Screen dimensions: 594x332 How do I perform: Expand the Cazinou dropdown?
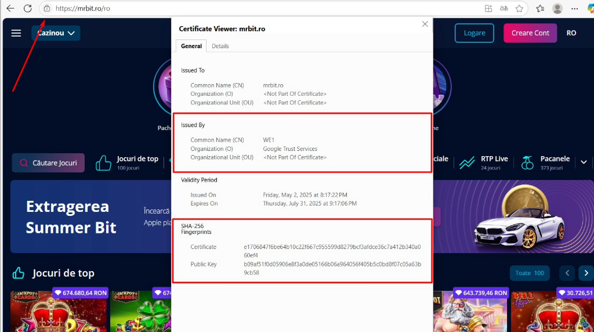[56, 33]
